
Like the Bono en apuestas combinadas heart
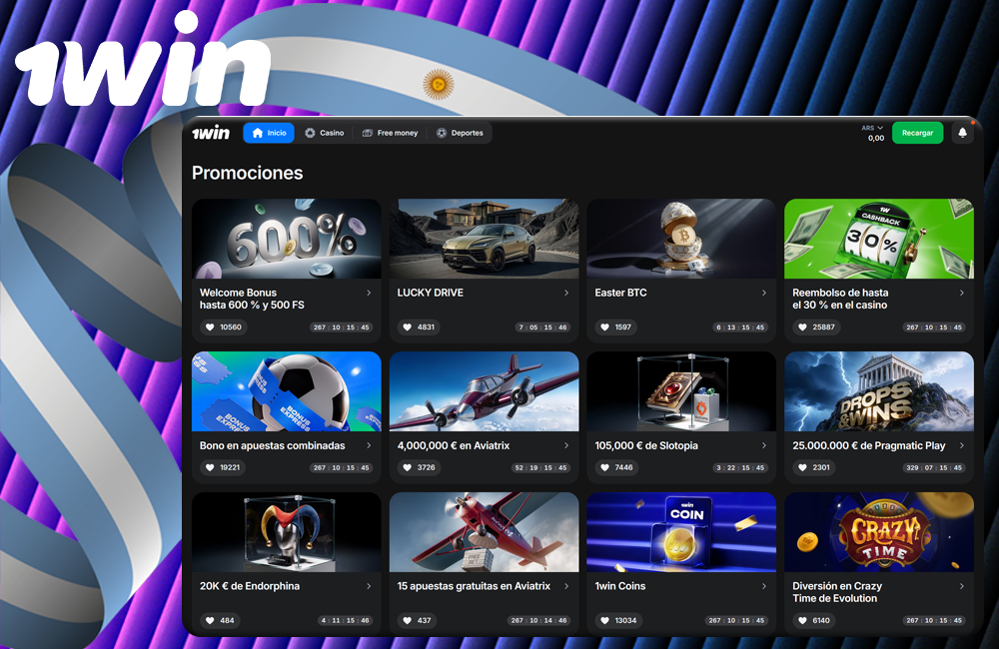point(210,467)
